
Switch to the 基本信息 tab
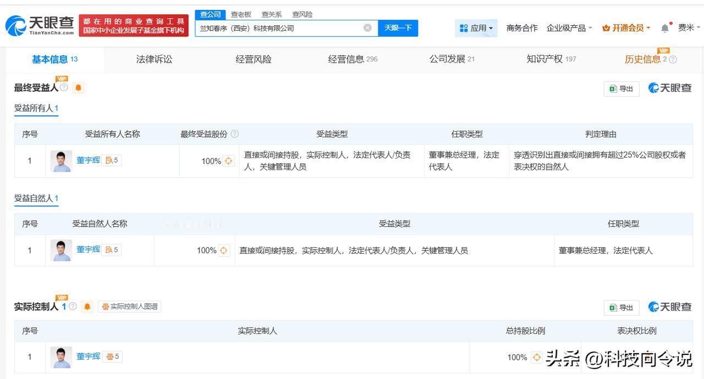pyautogui.click(x=54, y=59)
